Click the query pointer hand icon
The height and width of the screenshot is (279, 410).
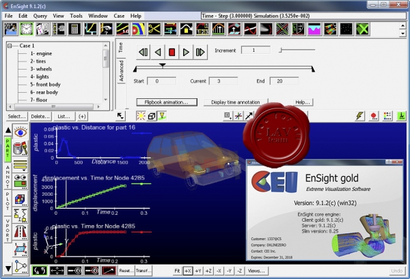107,29
